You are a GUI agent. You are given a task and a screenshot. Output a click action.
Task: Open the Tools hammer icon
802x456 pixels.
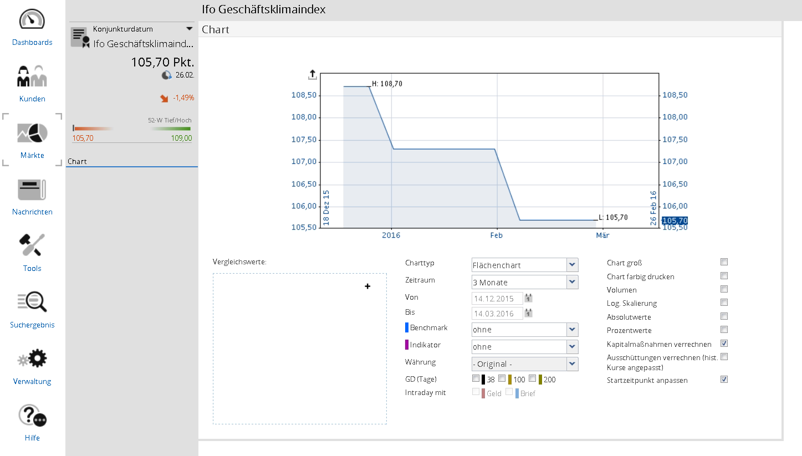[x=32, y=246]
